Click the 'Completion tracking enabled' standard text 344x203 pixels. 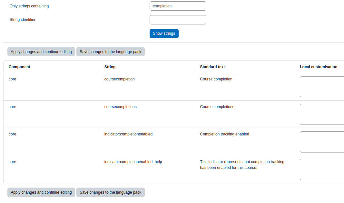pyautogui.click(x=224, y=134)
